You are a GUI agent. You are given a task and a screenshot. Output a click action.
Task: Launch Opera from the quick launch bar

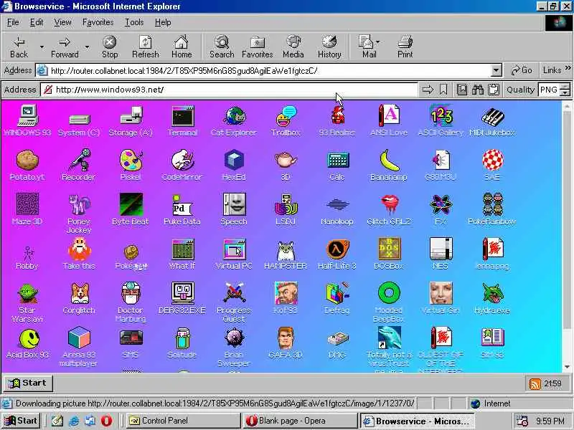tap(106, 421)
